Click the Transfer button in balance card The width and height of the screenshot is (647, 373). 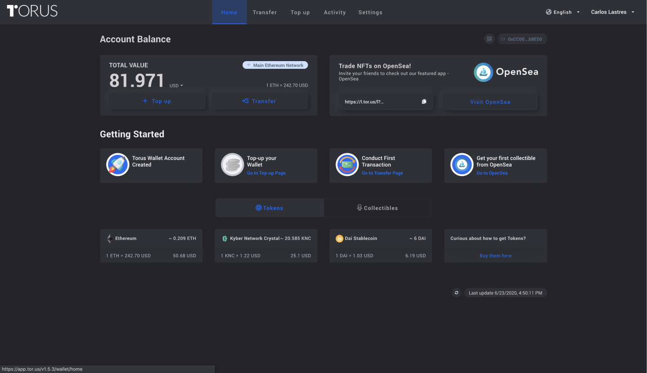coord(260,101)
